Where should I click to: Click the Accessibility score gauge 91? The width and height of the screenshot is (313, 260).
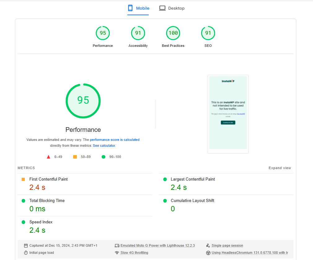(138, 33)
